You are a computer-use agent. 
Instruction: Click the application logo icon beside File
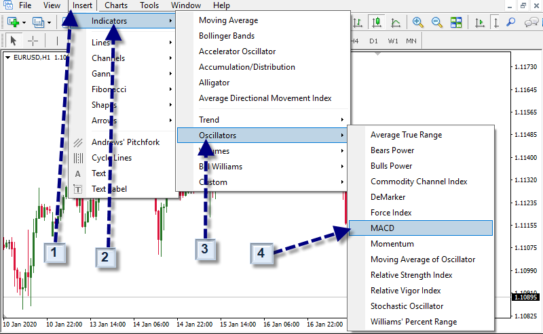click(7, 5)
